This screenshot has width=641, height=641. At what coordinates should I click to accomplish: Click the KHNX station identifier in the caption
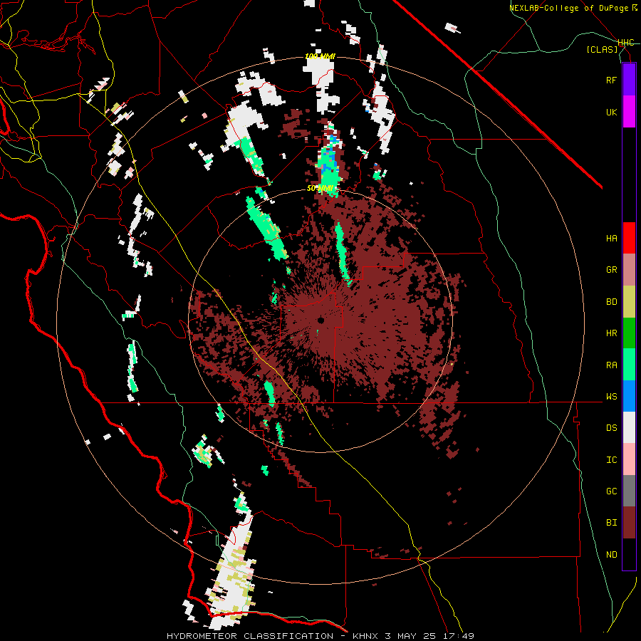pyautogui.click(x=366, y=636)
